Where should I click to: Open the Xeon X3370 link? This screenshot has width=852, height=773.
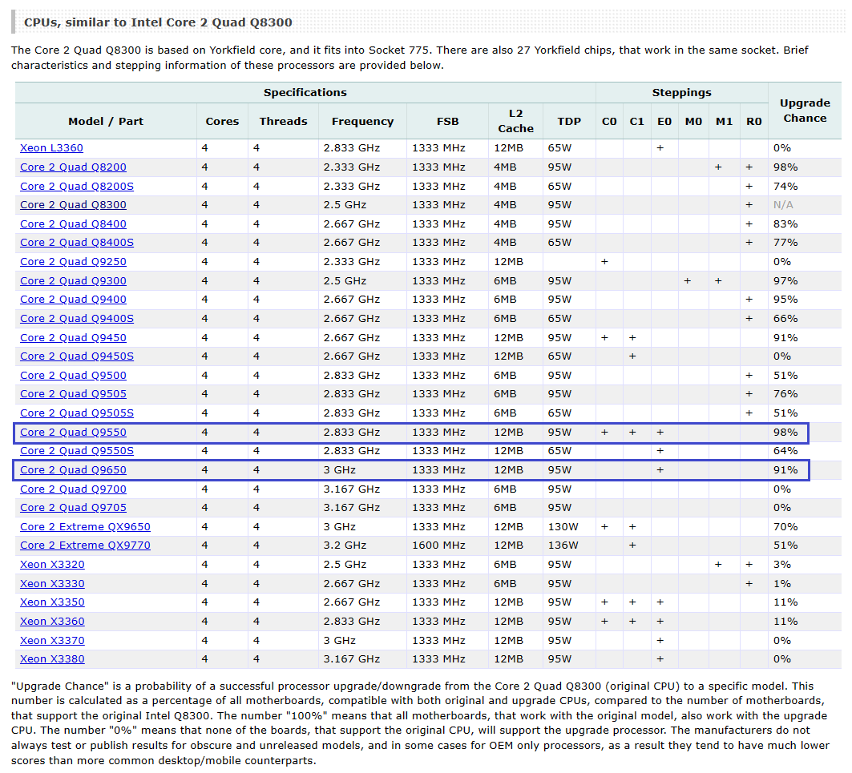pos(52,641)
